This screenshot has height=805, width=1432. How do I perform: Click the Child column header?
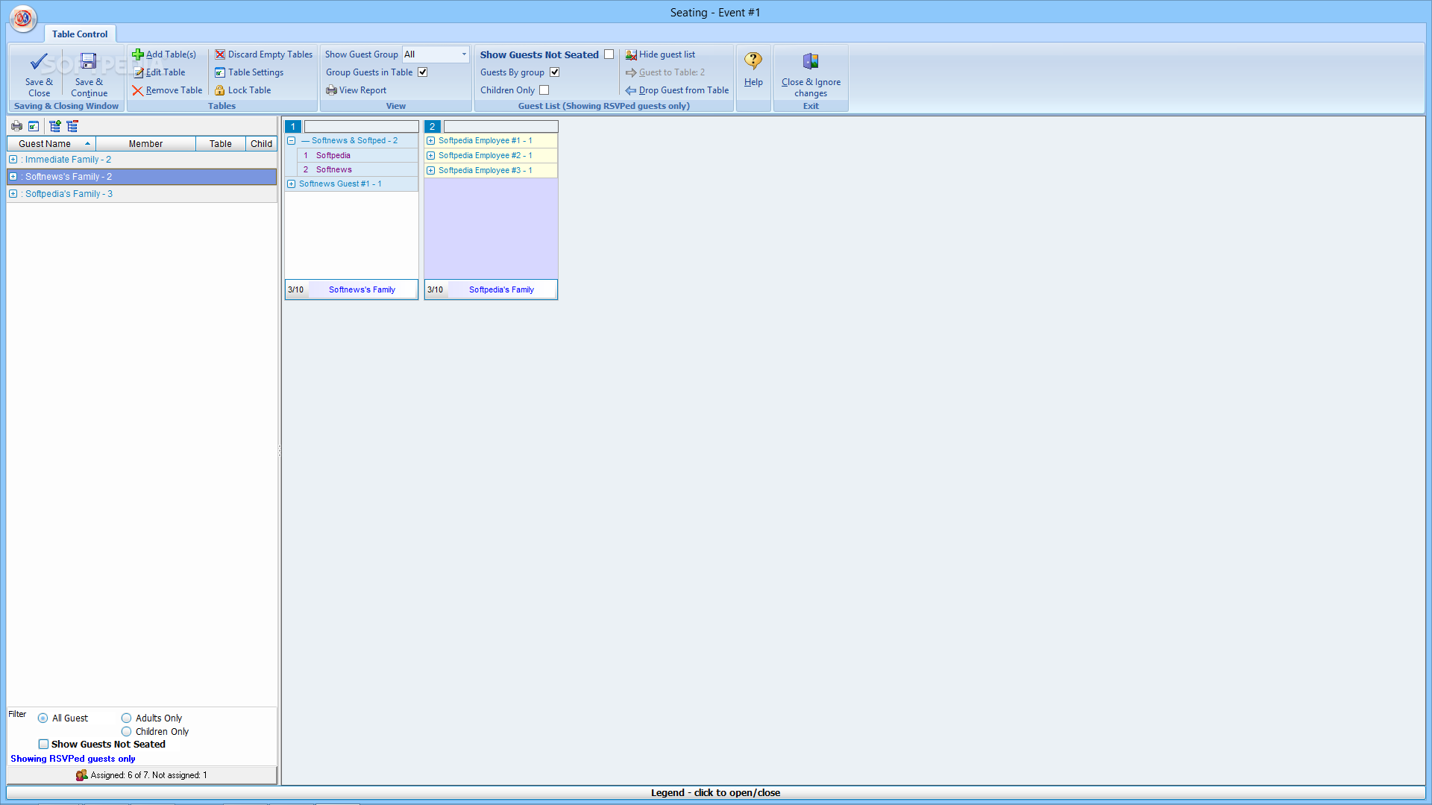tap(261, 144)
